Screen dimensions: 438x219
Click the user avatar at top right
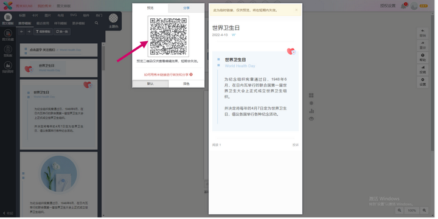[x=414, y=6]
